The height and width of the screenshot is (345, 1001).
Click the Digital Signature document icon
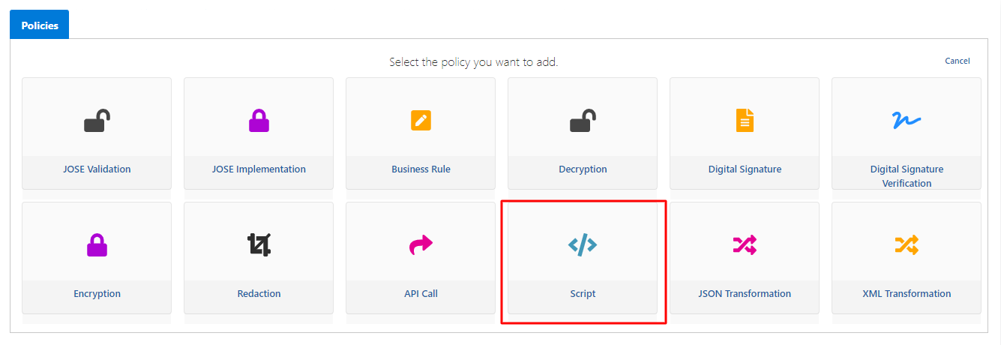[x=745, y=120]
